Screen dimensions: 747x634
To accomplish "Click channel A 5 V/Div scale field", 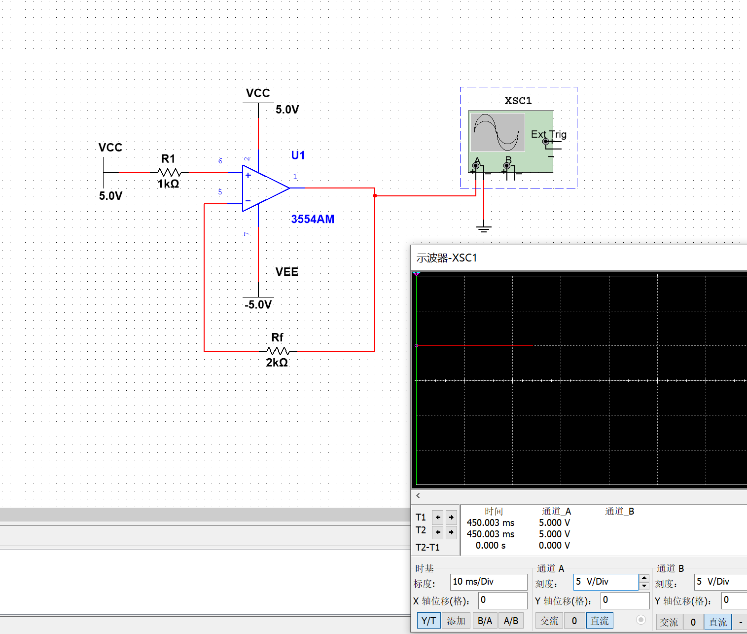I will pyautogui.click(x=605, y=582).
